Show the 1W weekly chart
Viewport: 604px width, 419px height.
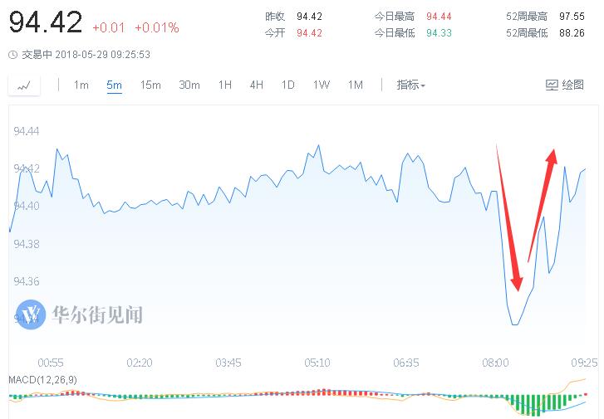(321, 85)
